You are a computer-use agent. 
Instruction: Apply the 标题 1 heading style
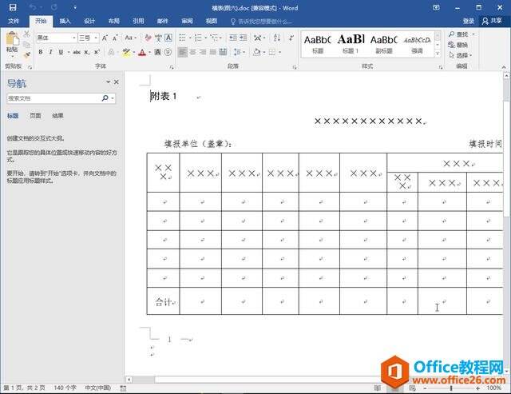pyautogui.click(x=351, y=45)
